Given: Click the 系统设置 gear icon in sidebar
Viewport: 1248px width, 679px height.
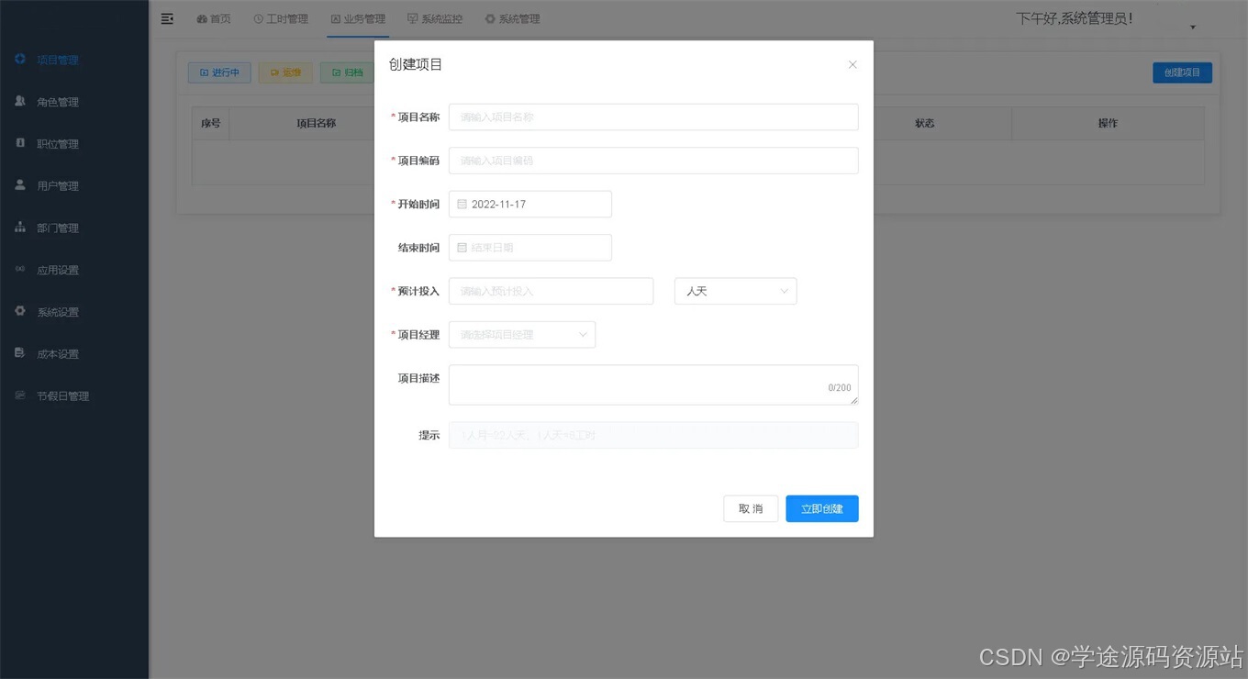Looking at the screenshot, I should [20, 311].
